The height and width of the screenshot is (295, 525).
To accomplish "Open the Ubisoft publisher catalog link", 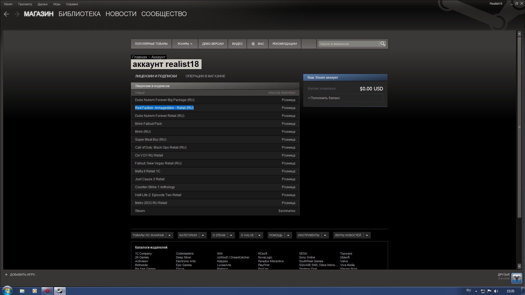I will pyautogui.click(x=345, y=257).
